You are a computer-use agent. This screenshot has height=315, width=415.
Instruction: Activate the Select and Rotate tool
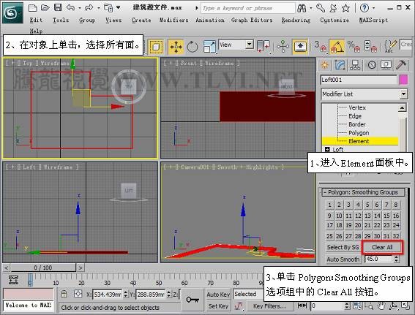(x=192, y=47)
